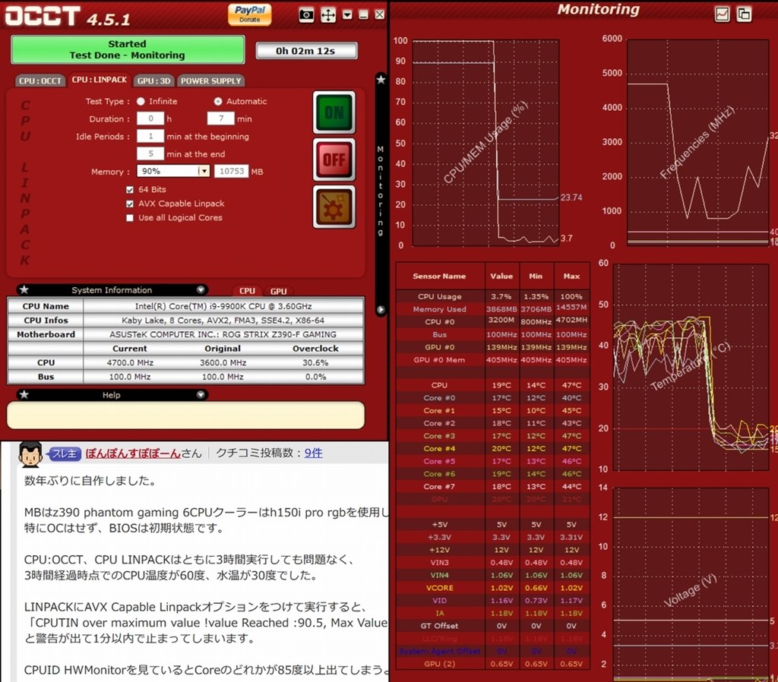Click idle minutes at the end field
The width and height of the screenshot is (778, 682).
(x=150, y=153)
